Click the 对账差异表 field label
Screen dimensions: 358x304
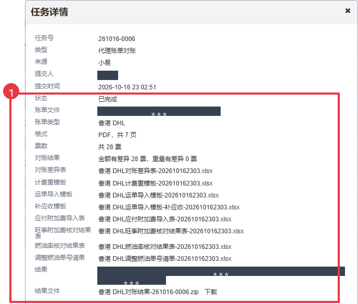(x=50, y=170)
